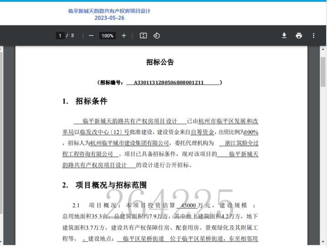328x248 pixels.
Task: Click the PDF vertical scrollbar thumb
Action: (323, 72)
